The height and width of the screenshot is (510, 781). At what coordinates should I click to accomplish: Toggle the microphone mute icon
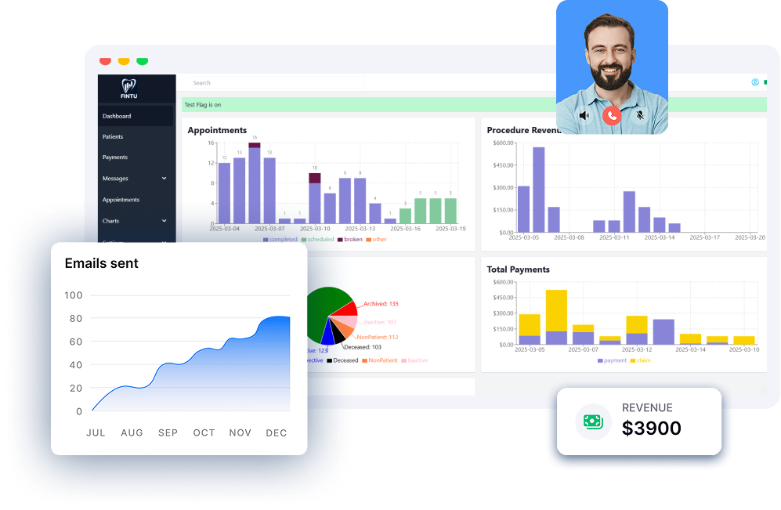(640, 115)
